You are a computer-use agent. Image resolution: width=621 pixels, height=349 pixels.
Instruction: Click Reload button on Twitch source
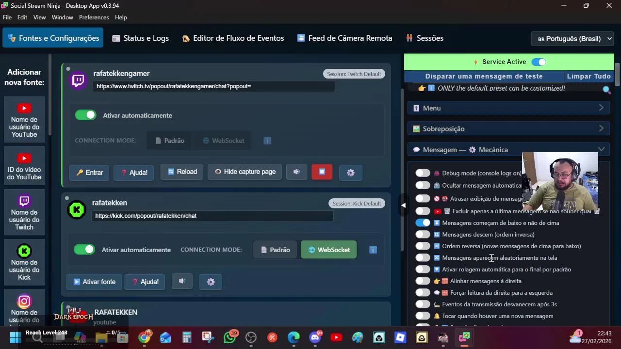pyautogui.click(x=182, y=172)
